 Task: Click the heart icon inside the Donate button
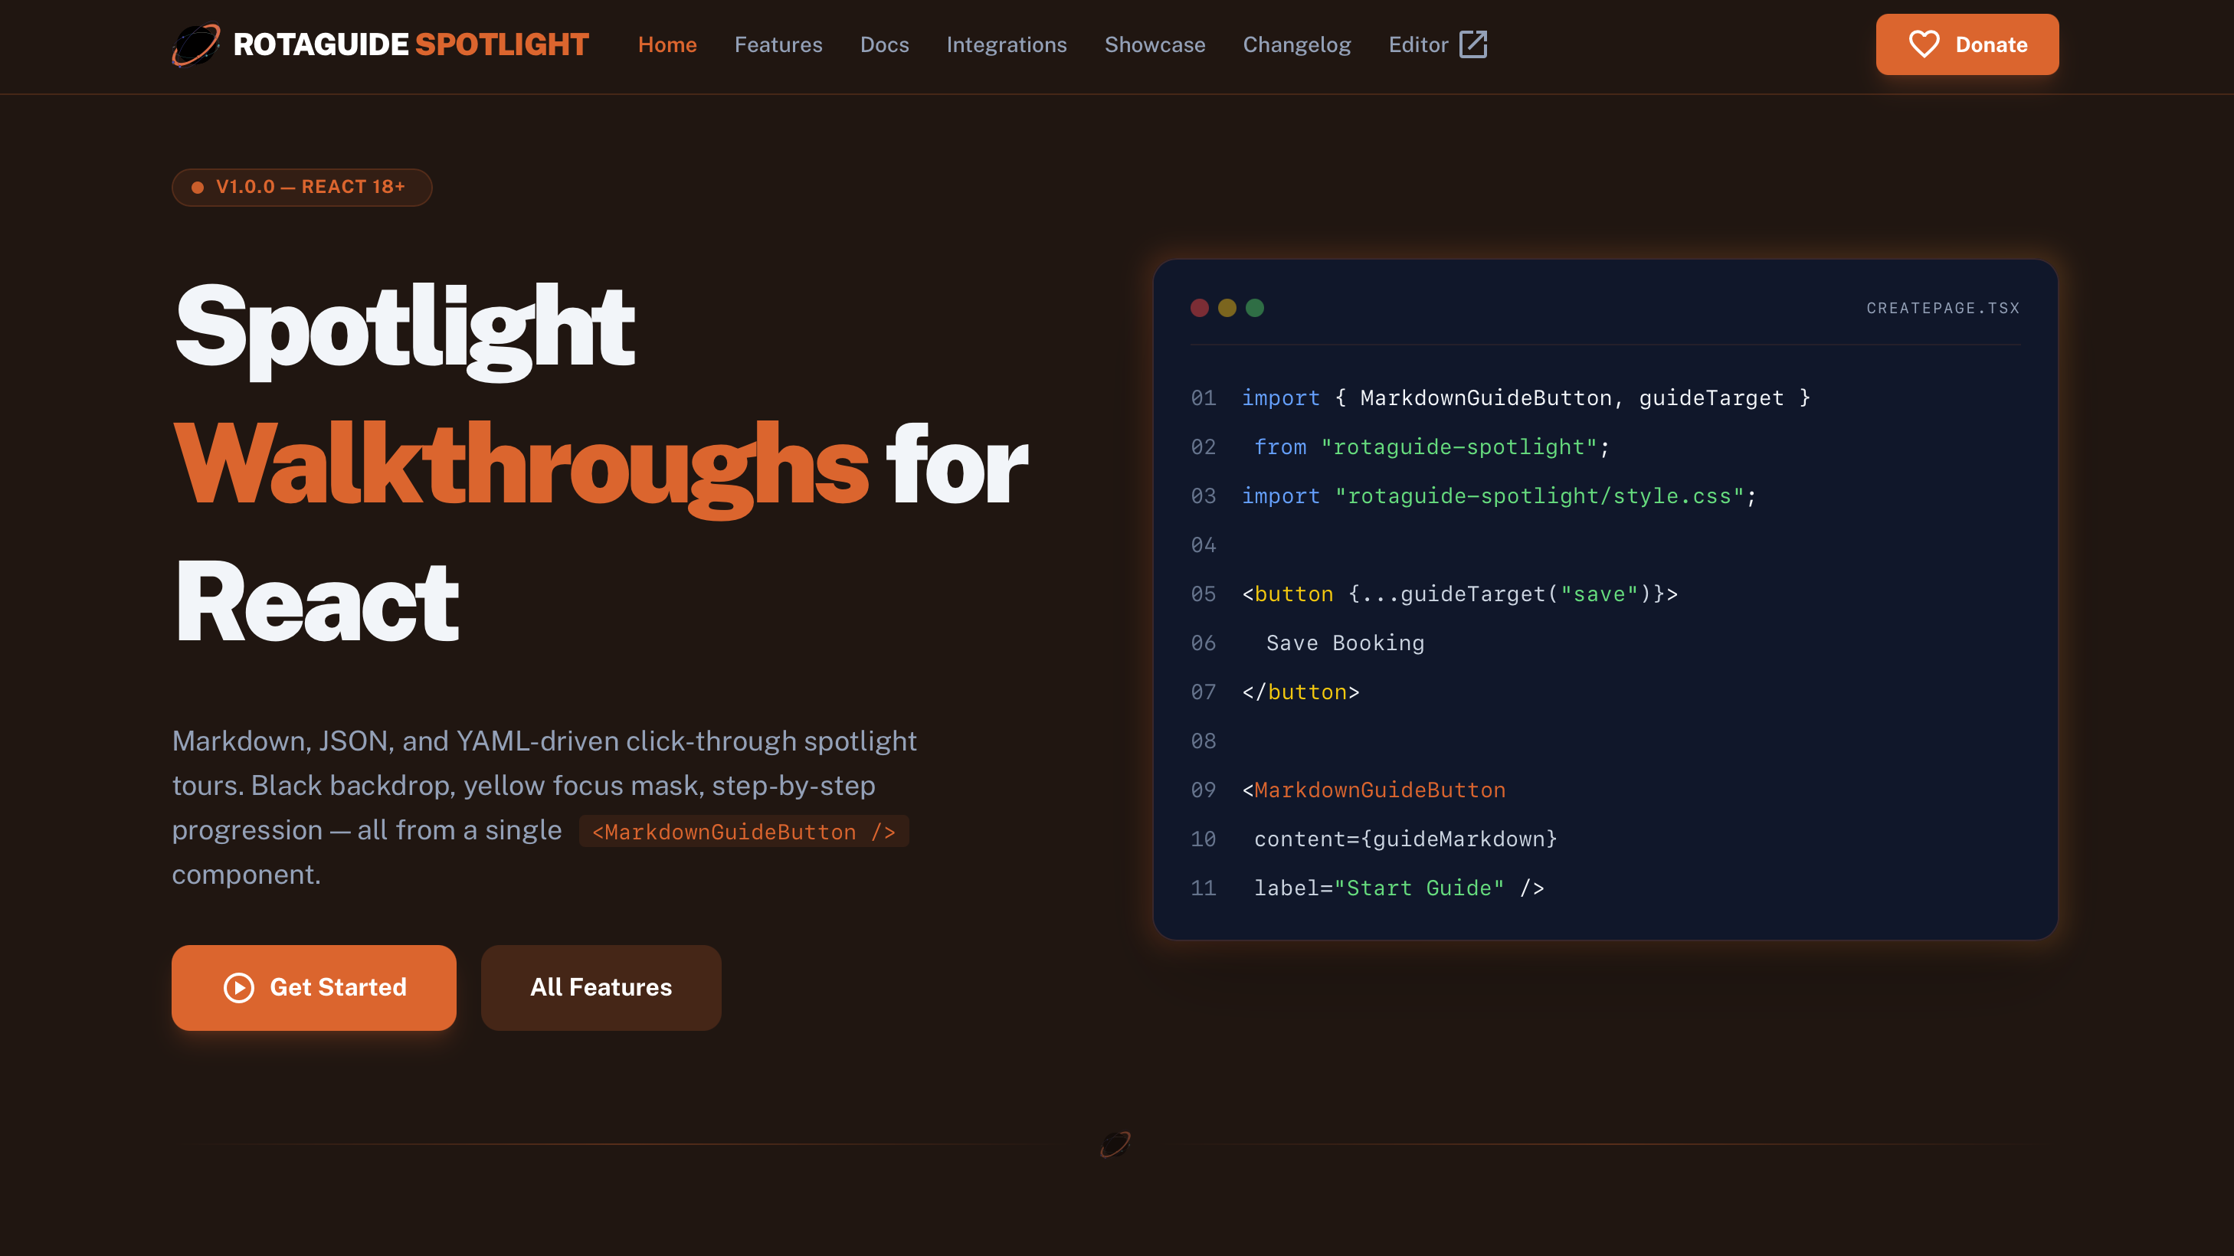click(x=1925, y=44)
